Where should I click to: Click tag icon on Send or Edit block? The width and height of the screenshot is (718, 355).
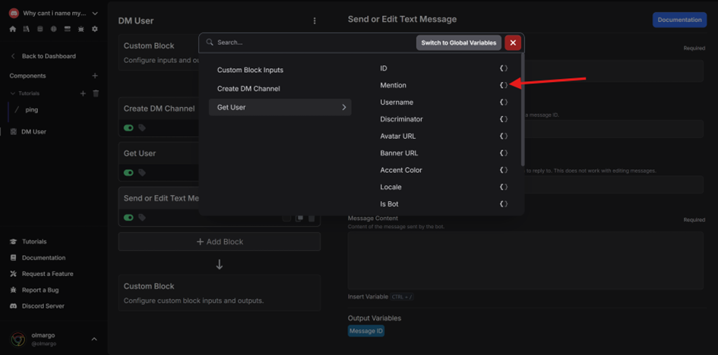pos(142,218)
